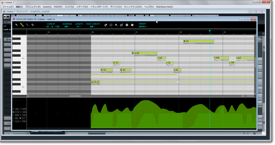This screenshot has width=275, height=145.
Task: Open the Sends tab in Cubase inspector
Action: pos(7,129)
